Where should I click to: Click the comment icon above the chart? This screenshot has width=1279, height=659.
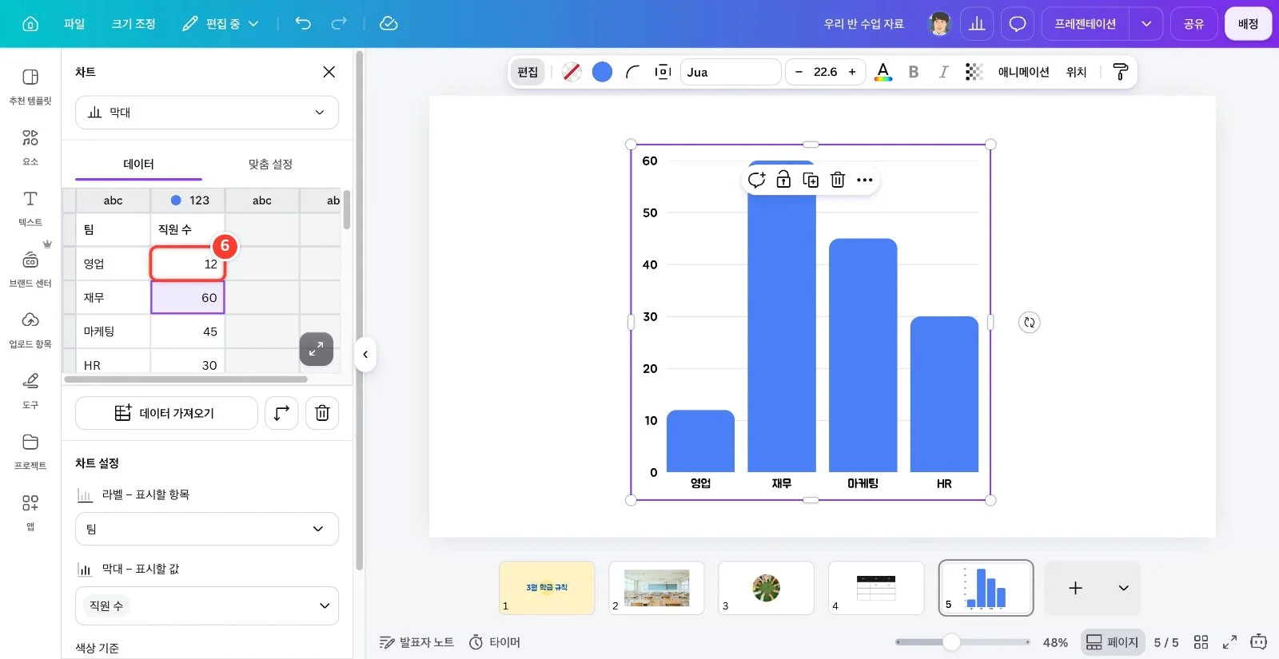(756, 180)
